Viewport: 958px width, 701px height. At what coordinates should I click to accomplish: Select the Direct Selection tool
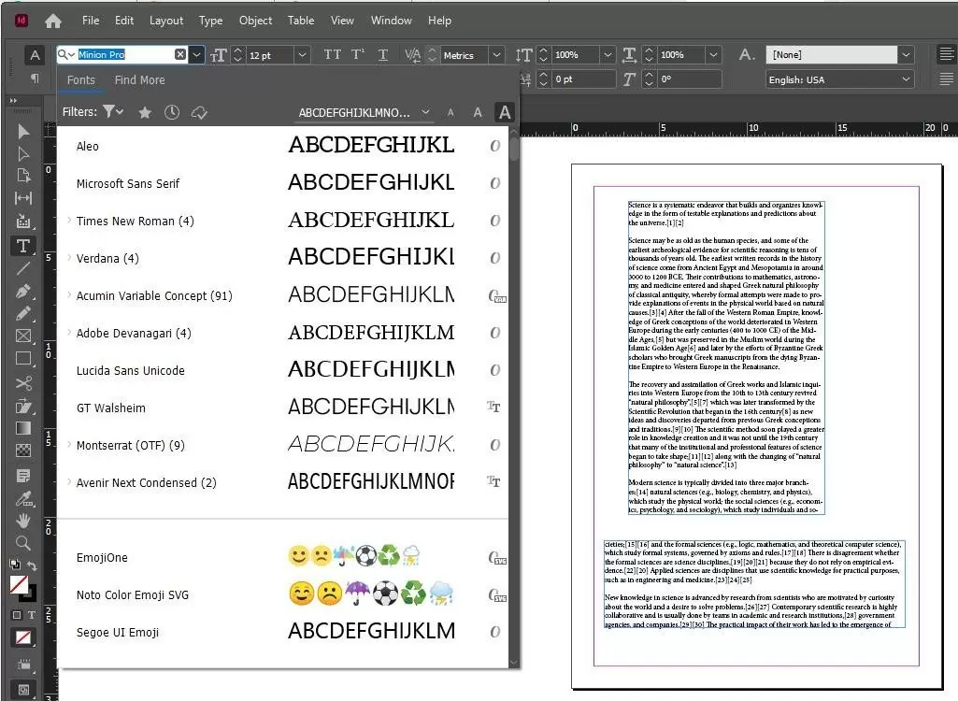[23, 153]
